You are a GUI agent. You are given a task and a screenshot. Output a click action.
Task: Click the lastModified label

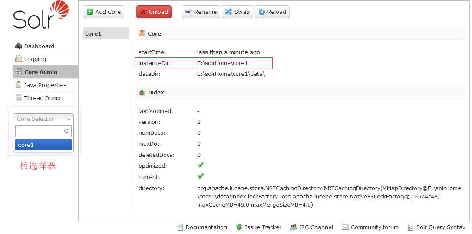pos(156,111)
